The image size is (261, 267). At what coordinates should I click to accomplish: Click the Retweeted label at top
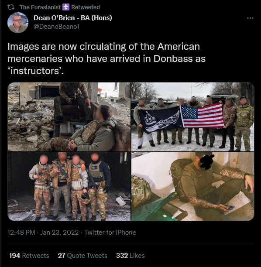[86, 7]
